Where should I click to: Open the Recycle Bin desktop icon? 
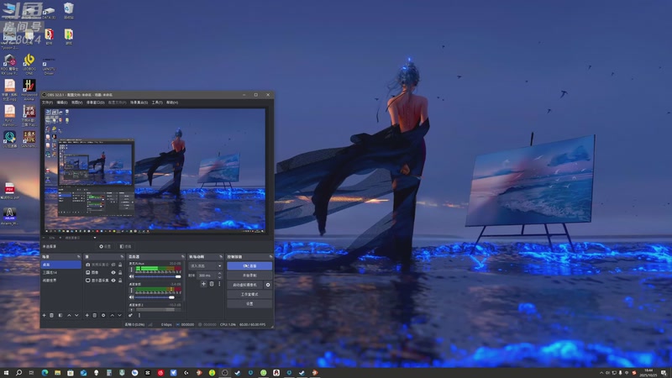[69, 10]
